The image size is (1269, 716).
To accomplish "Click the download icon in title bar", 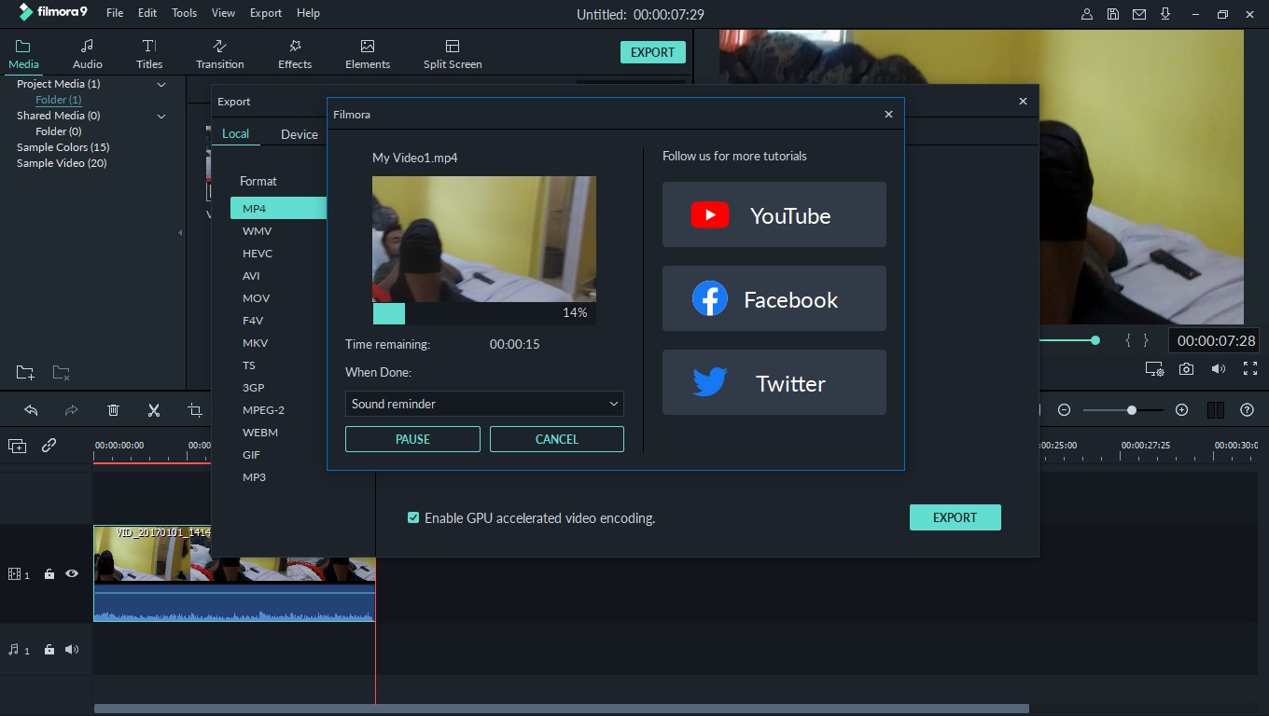I will [x=1165, y=14].
